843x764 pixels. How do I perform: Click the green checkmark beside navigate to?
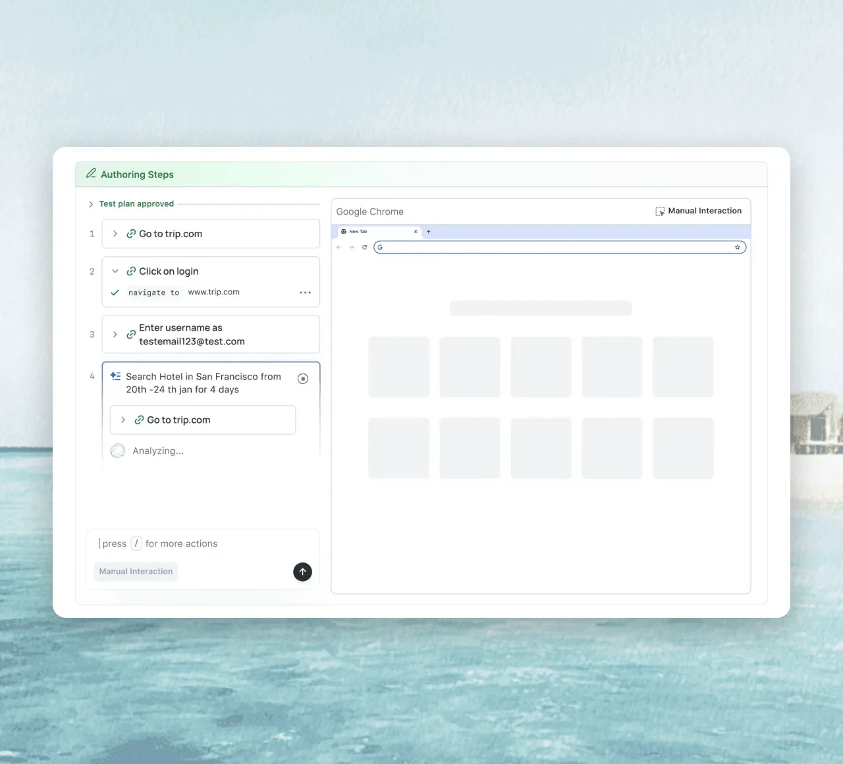pos(115,292)
